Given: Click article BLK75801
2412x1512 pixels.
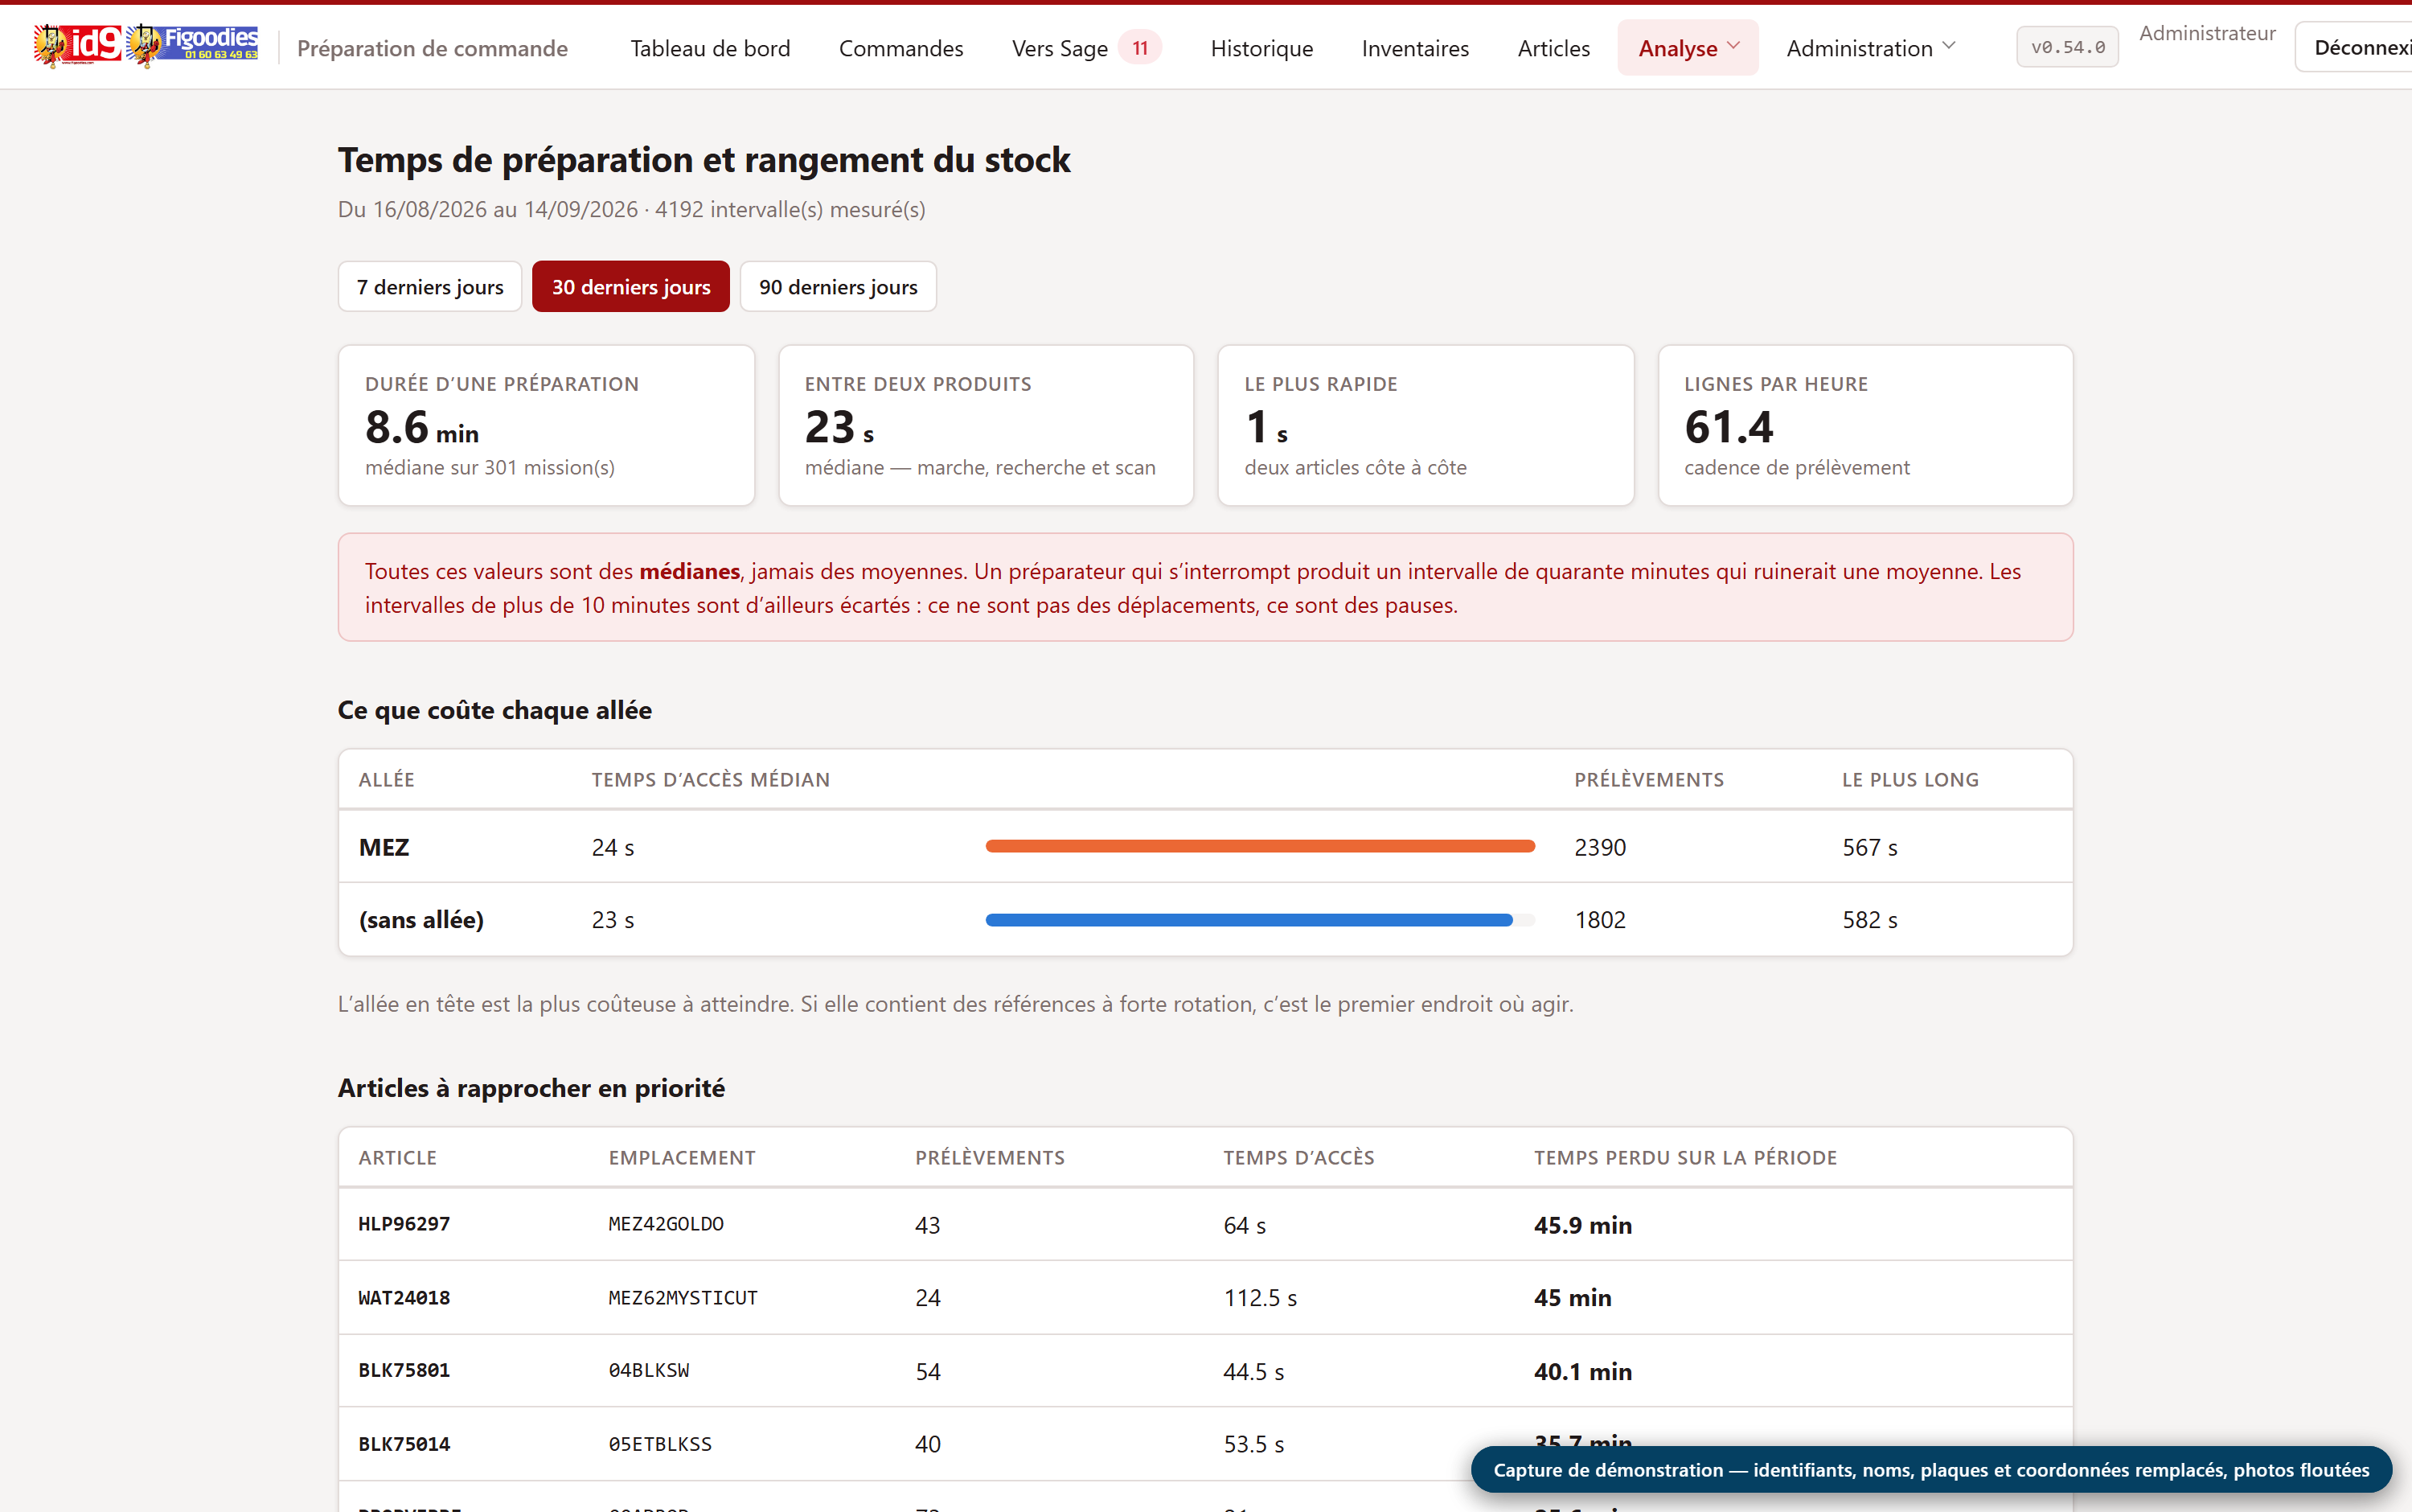Looking at the screenshot, I should (x=404, y=1371).
